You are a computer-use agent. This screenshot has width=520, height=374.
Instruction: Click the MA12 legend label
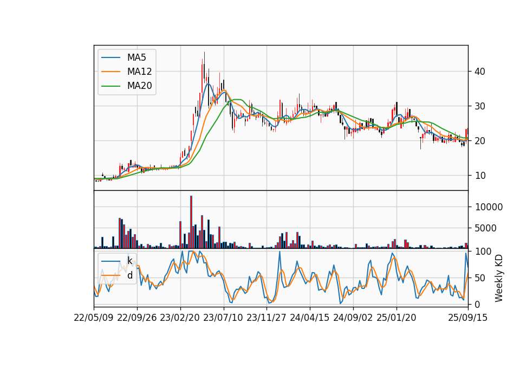[139, 72]
